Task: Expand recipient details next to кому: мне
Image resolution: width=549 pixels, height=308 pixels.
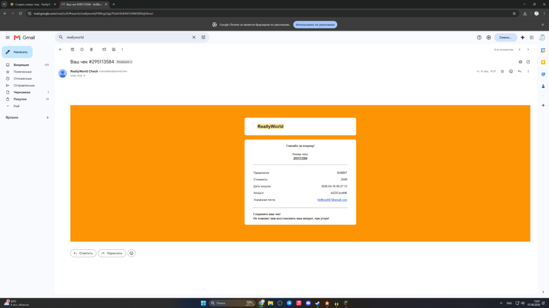Action: click(85, 76)
